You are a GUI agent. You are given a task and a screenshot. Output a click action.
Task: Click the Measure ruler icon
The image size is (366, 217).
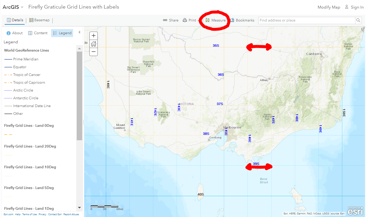[208, 20]
